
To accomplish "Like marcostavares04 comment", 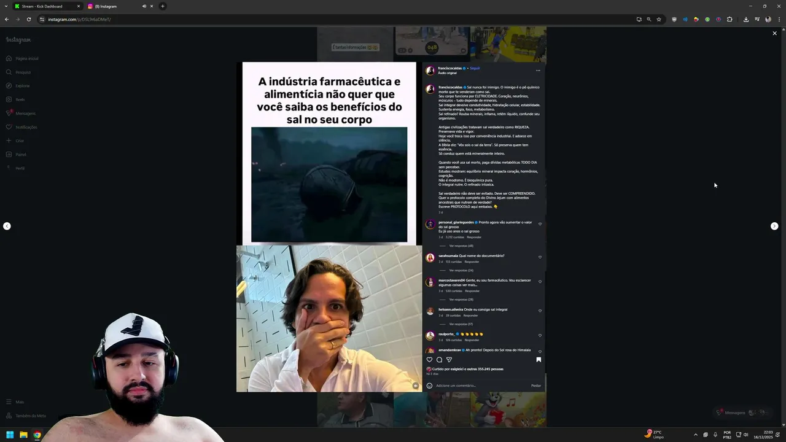I will pyautogui.click(x=540, y=282).
